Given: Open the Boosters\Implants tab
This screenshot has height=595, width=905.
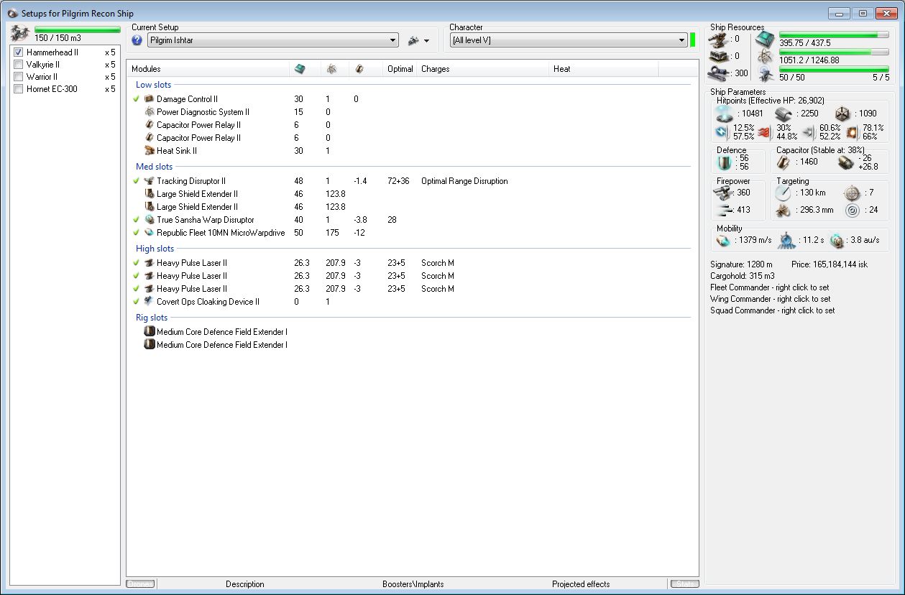Looking at the screenshot, I should tap(413, 584).
